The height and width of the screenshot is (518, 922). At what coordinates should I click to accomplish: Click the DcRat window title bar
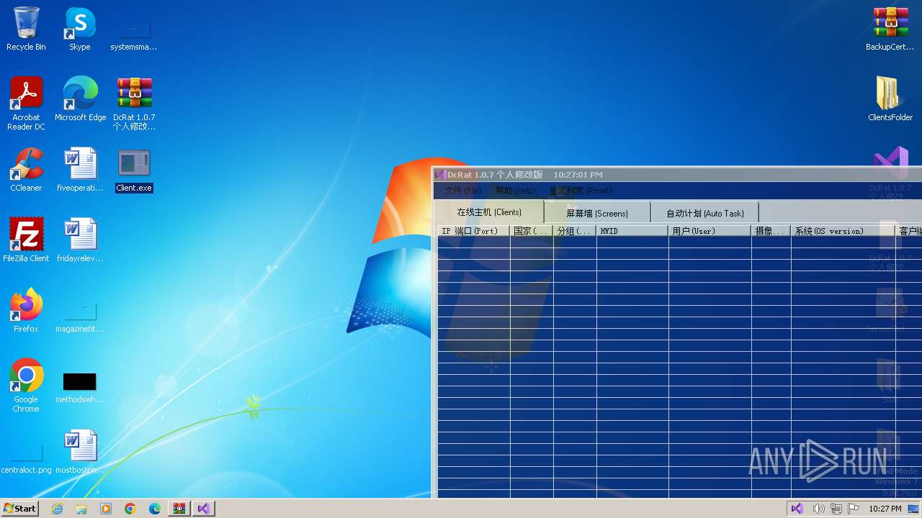[677, 174]
